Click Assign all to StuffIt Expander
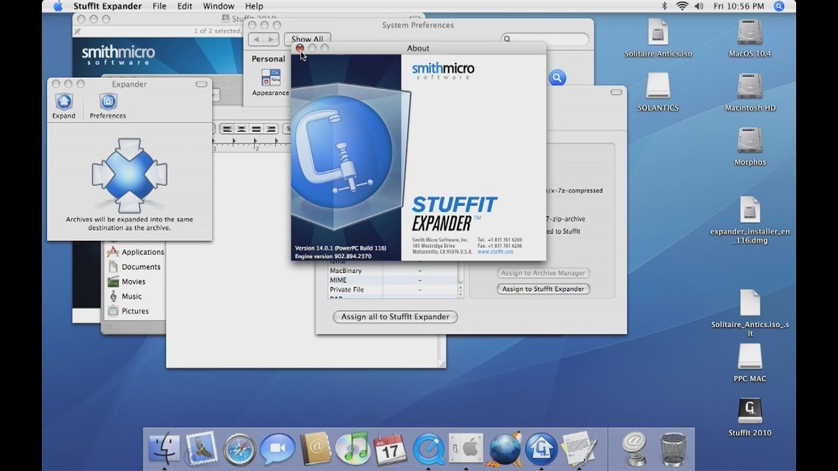838x471 pixels. coord(395,317)
